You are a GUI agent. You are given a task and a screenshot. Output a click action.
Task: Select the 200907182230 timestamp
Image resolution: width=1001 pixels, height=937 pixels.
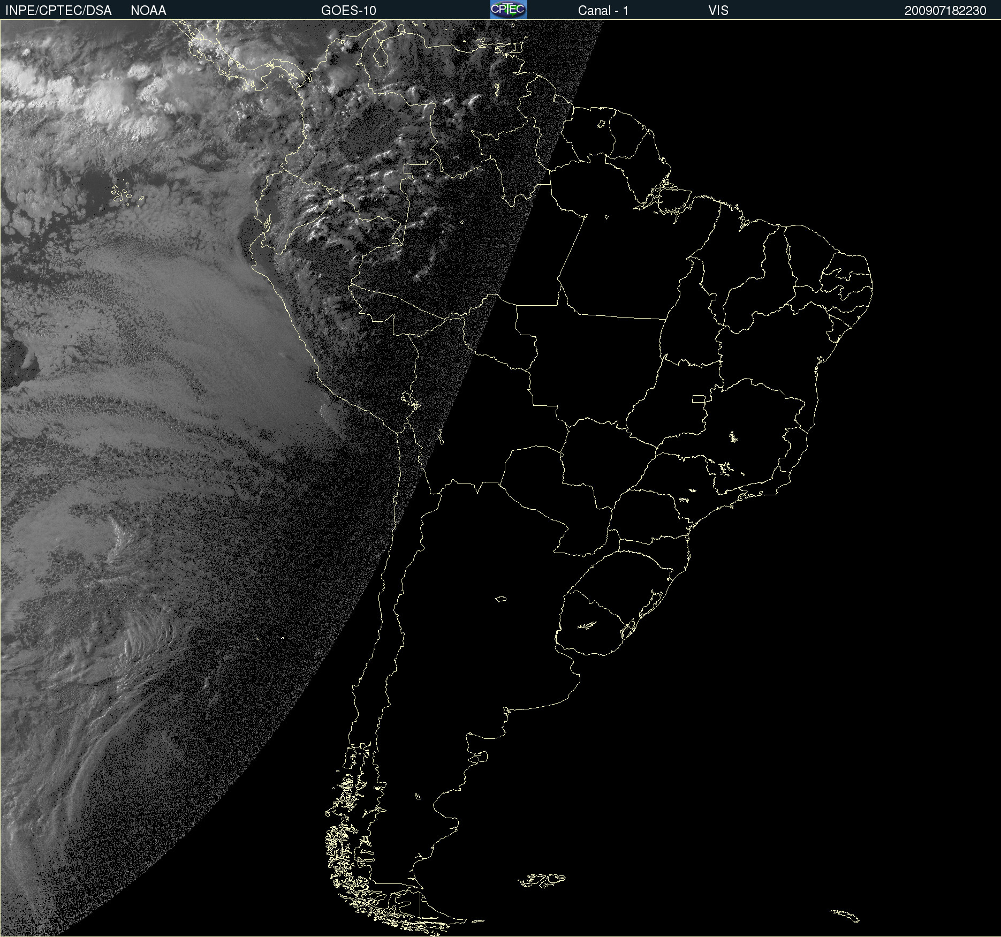tap(945, 11)
